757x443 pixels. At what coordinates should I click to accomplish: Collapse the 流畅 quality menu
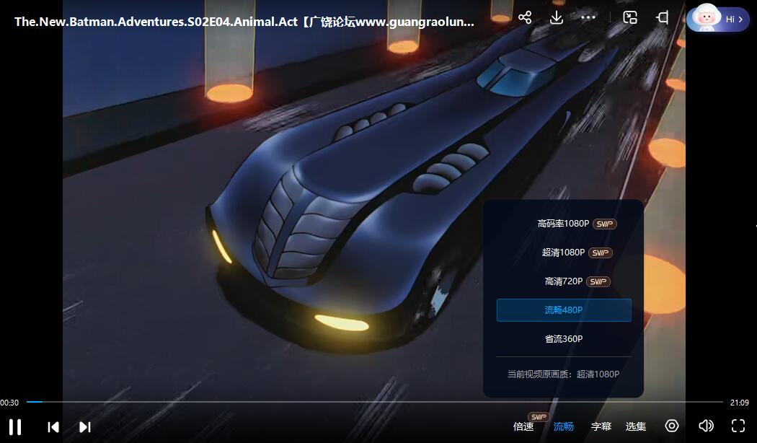tap(563, 426)
